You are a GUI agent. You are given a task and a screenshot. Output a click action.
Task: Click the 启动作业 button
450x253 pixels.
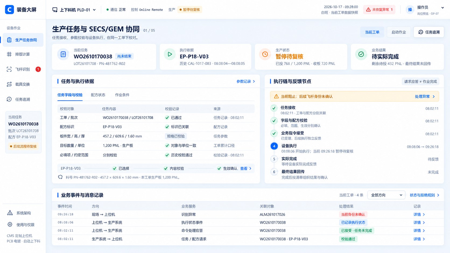[x=399, y=32]
